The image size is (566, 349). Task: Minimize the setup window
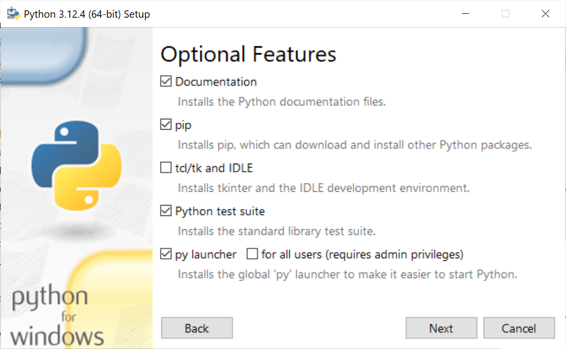click(464, 13)
